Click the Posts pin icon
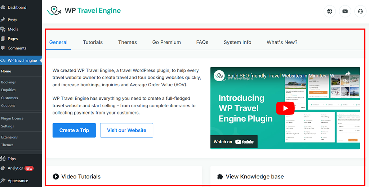 tap(3, 20)
